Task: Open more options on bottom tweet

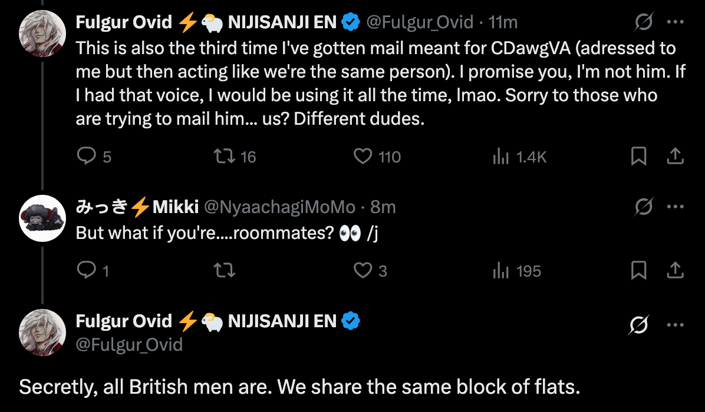Action: [x=675, y=325]
